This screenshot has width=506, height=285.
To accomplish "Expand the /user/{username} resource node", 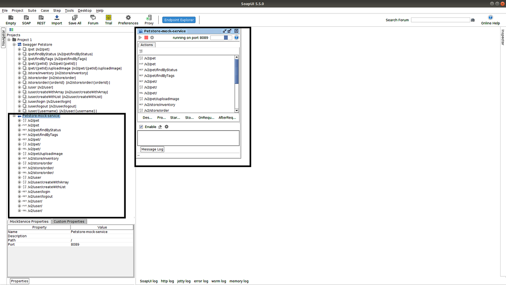I will coord(20,111).
